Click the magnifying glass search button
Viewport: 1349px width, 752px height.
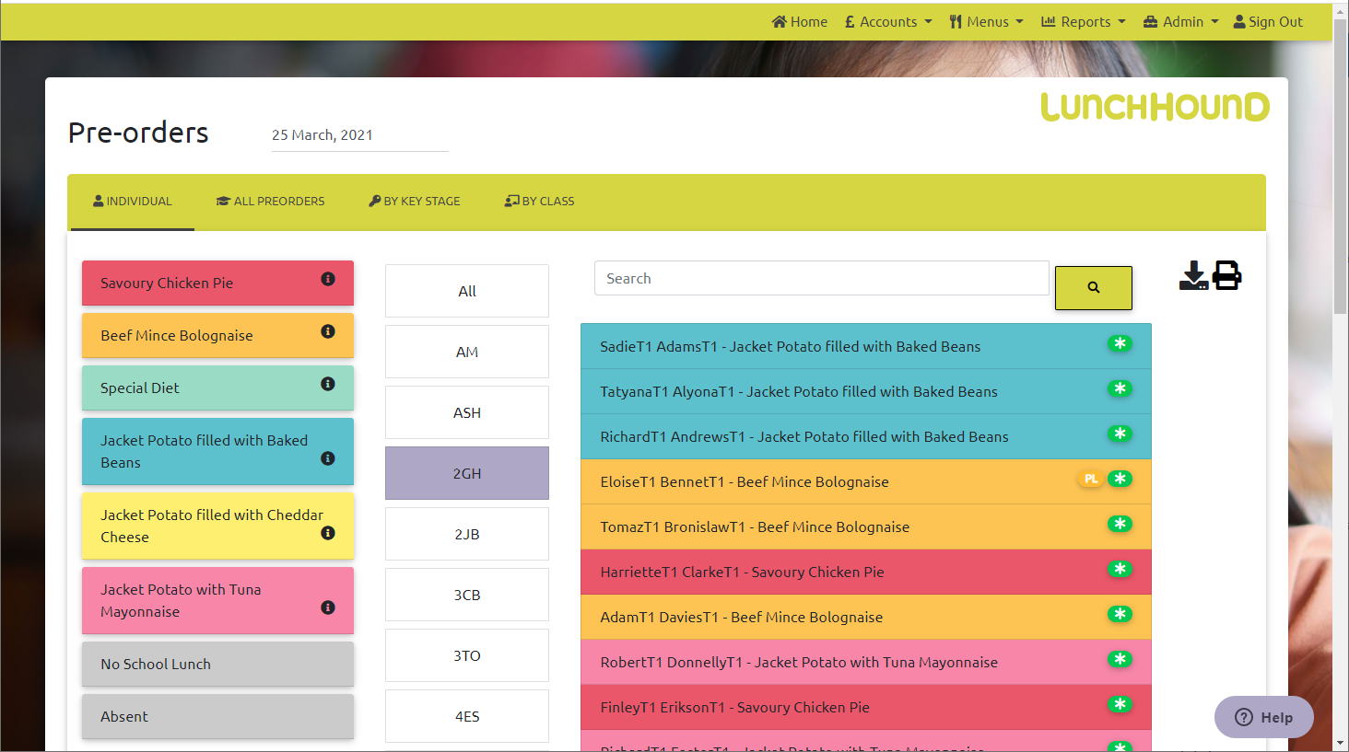(x=1093, y=288)
